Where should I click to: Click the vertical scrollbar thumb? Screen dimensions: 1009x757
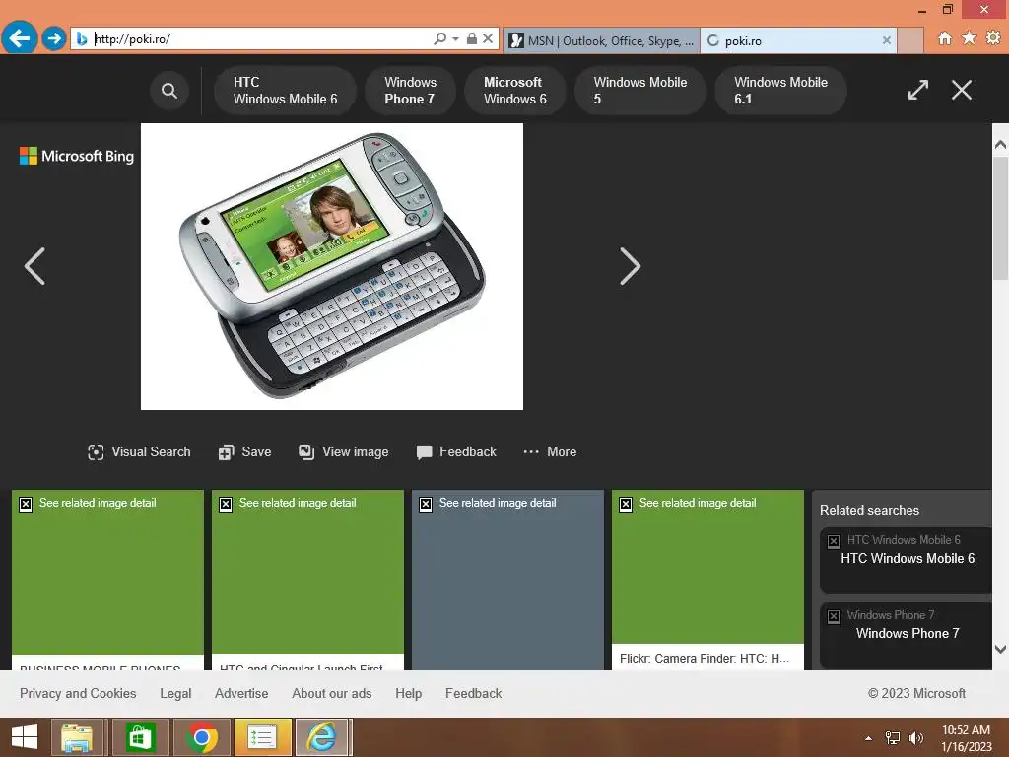point(1000,217)
